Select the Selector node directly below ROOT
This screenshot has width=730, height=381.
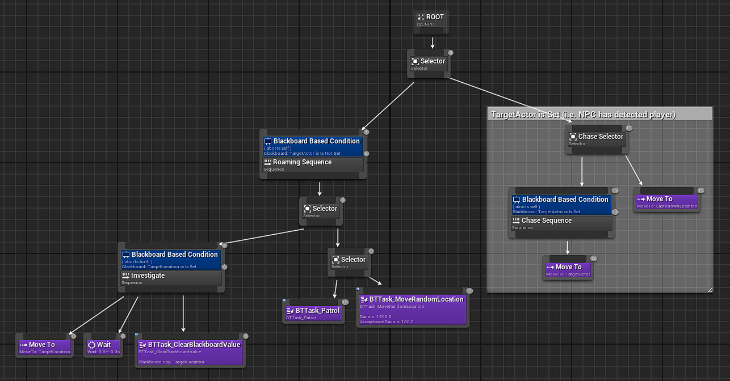[x=429, y=64]
